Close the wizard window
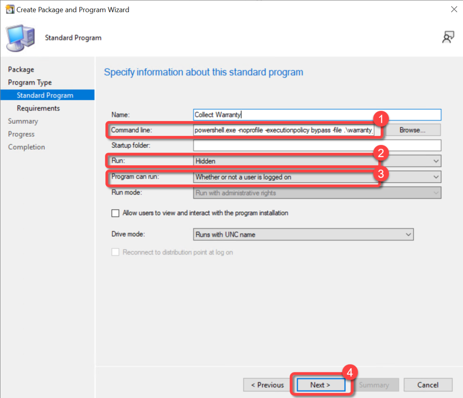This screenshot has height=398, width=463. point(454,9)
